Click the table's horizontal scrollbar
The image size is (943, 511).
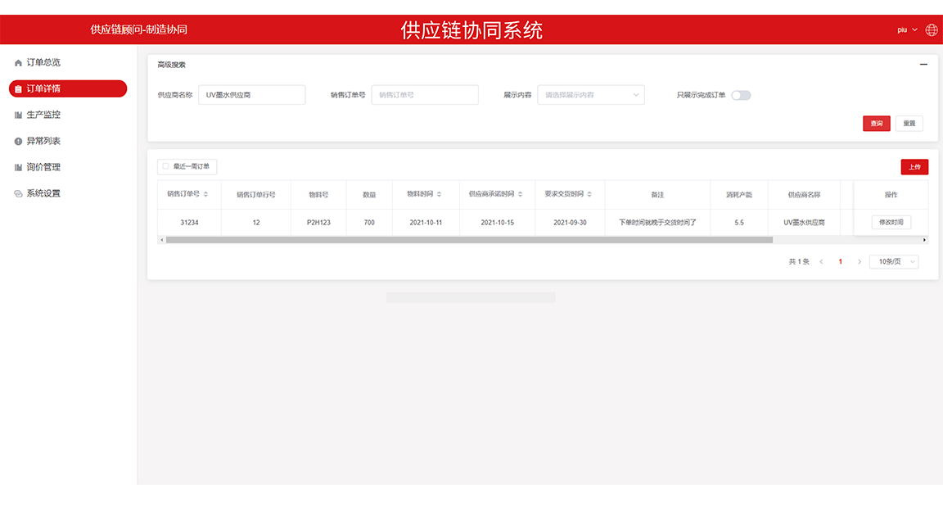468,240
